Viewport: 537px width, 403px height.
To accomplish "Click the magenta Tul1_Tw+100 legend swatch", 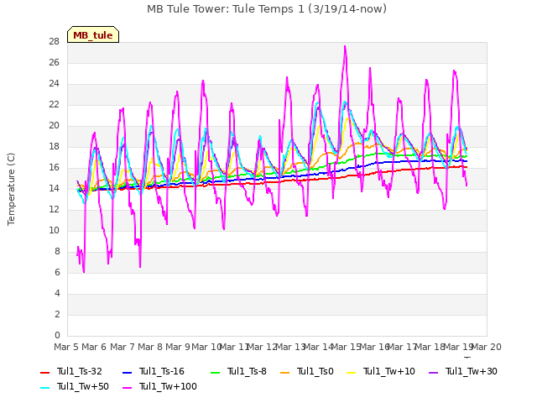I will coord(127,387).
